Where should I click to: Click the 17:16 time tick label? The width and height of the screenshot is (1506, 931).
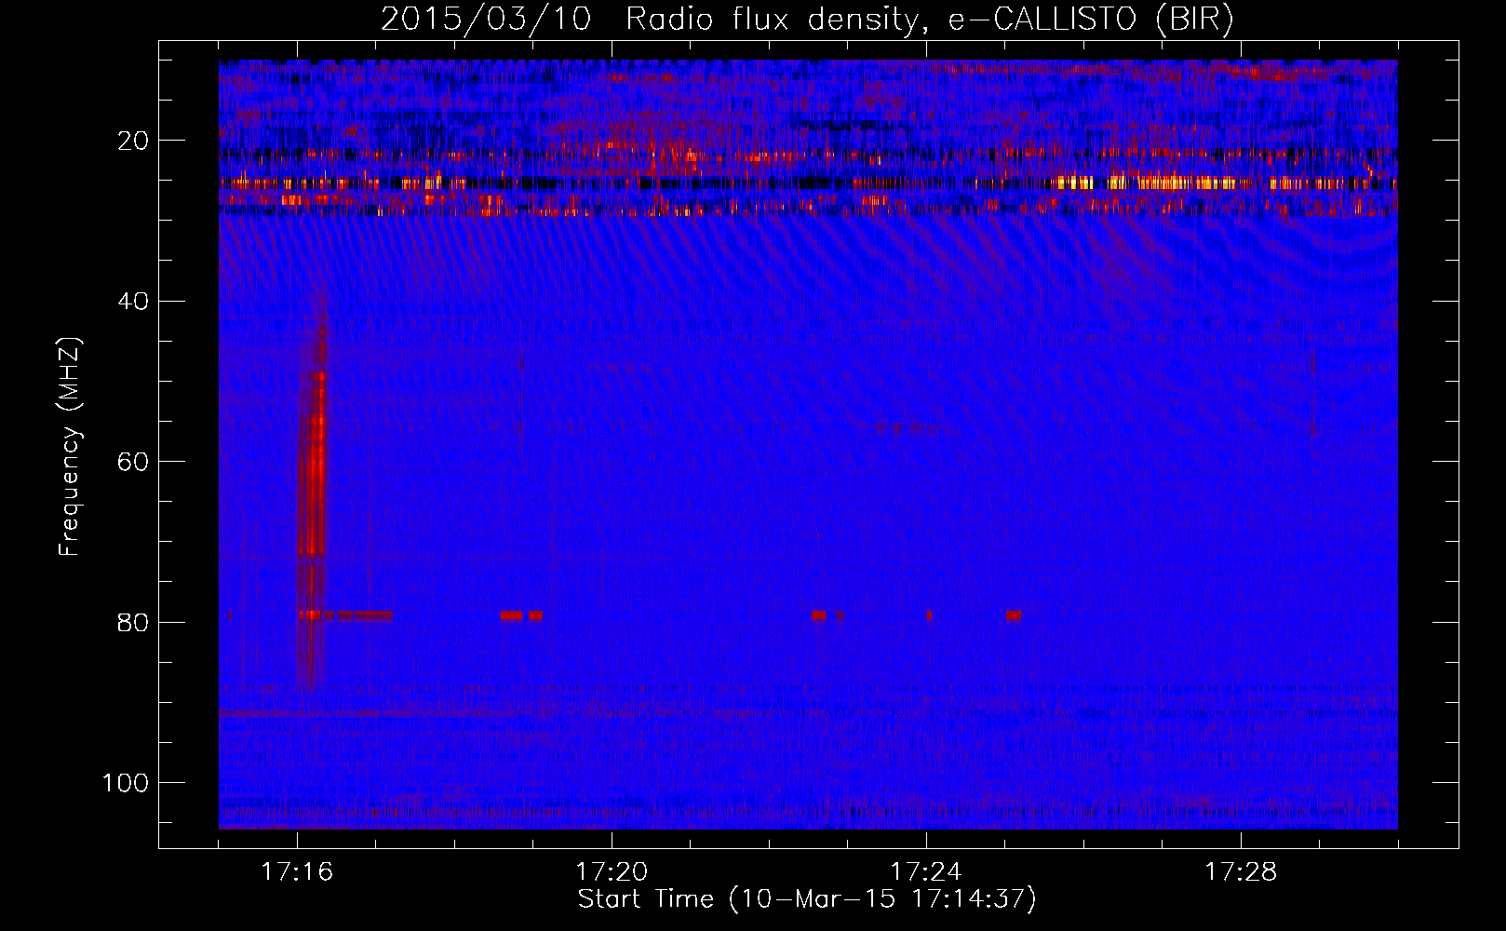[297, 872]
